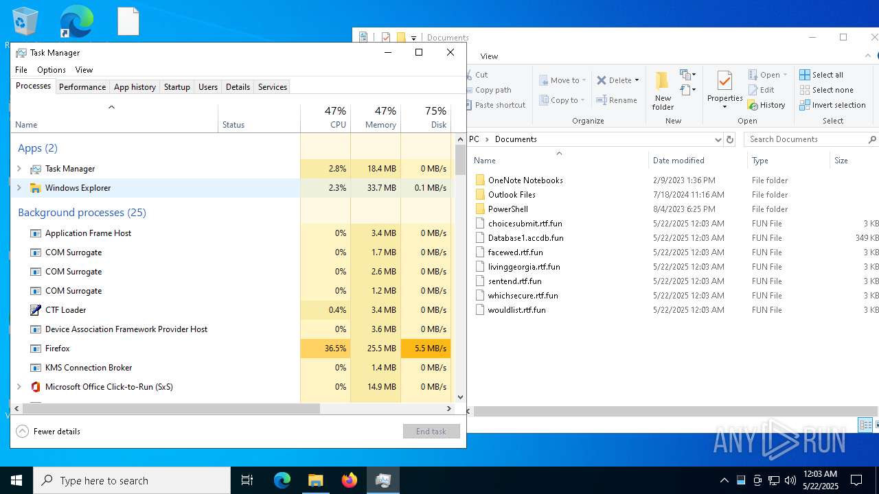Viewport: 879px width, 494px height.
Task: Expand the Windows Explorer process row
Action: [x=19, y=188]
